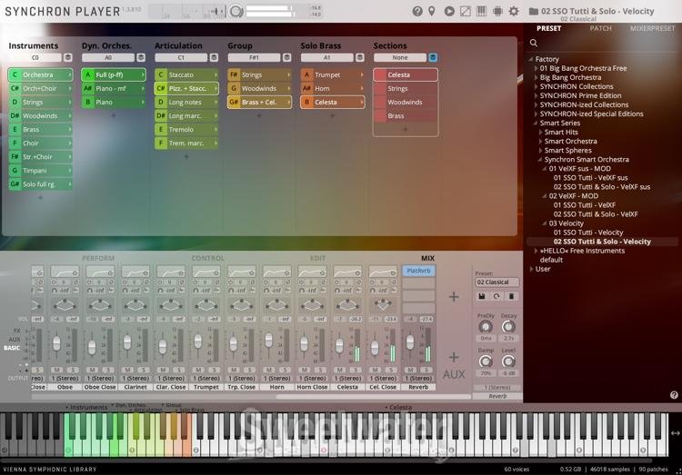Select the Trumpet solo brass slot
682x475 pixels.
pos(332,74)
